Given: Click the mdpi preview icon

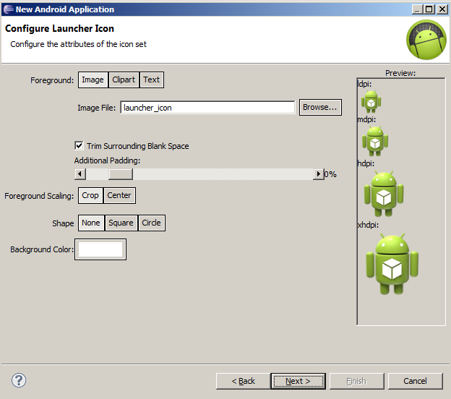Looking at the screenshot, I should 375,141.
